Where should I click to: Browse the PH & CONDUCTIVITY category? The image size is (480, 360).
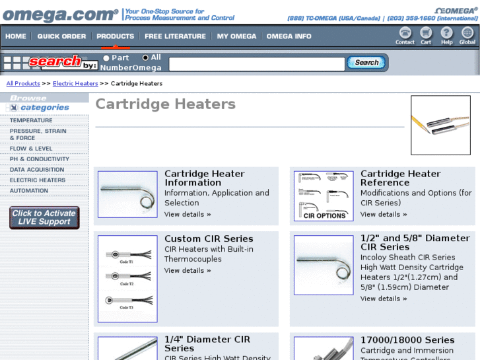pyautogui.click(x=40, y=159)
